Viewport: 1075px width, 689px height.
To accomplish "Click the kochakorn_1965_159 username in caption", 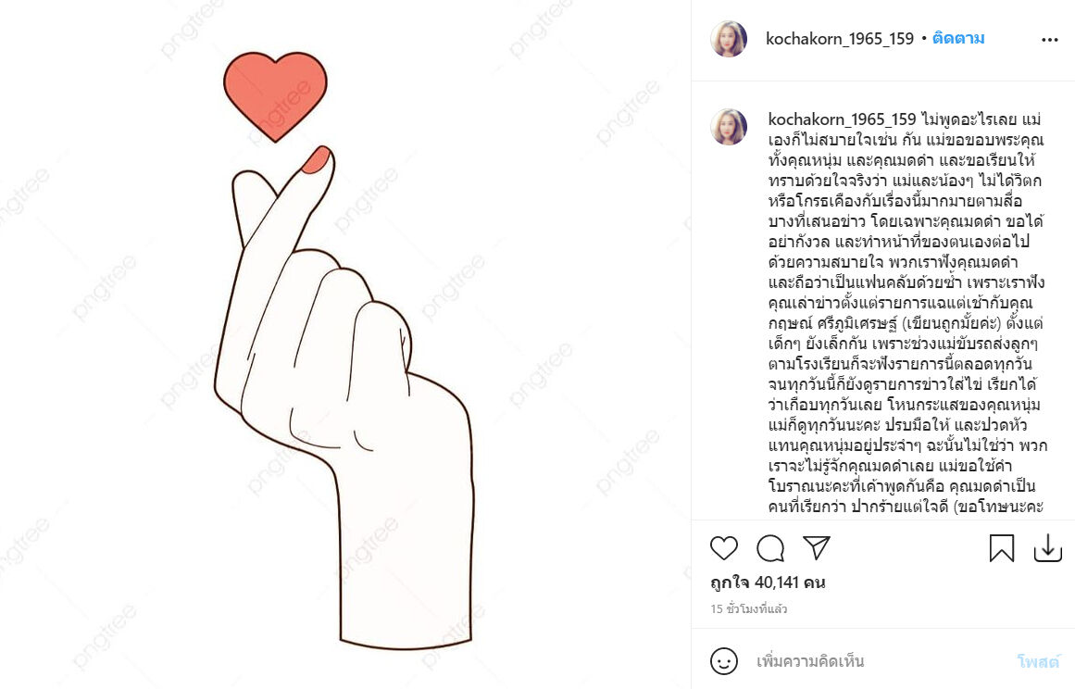I will (842, 119).
